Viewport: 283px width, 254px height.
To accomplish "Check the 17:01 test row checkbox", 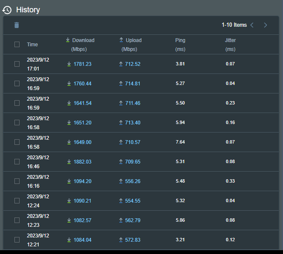I will coord(17,64).
